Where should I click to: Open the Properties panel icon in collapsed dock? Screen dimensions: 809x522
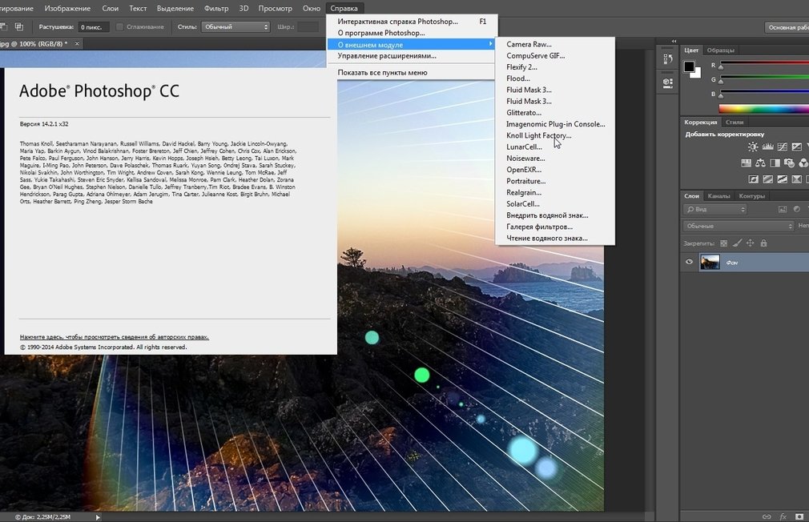point(668,83)
